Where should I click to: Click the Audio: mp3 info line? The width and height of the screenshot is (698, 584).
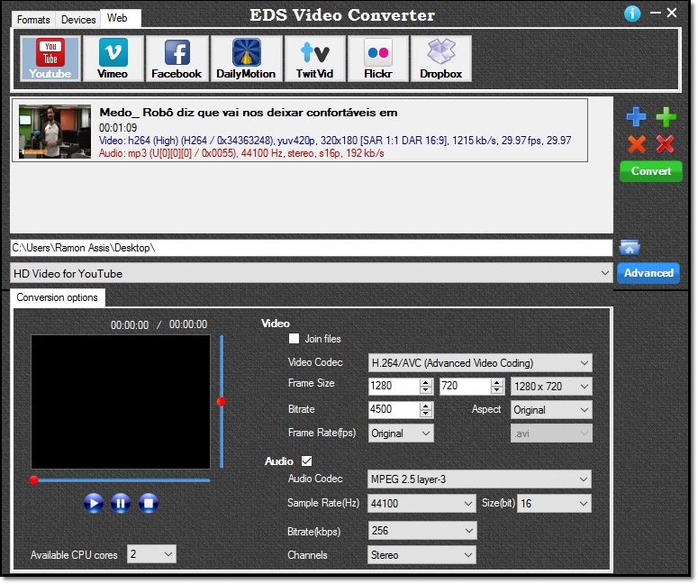click(241, 153)
